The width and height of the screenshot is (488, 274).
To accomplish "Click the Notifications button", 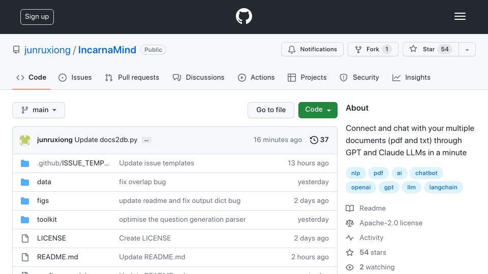I will click(312, 49).
